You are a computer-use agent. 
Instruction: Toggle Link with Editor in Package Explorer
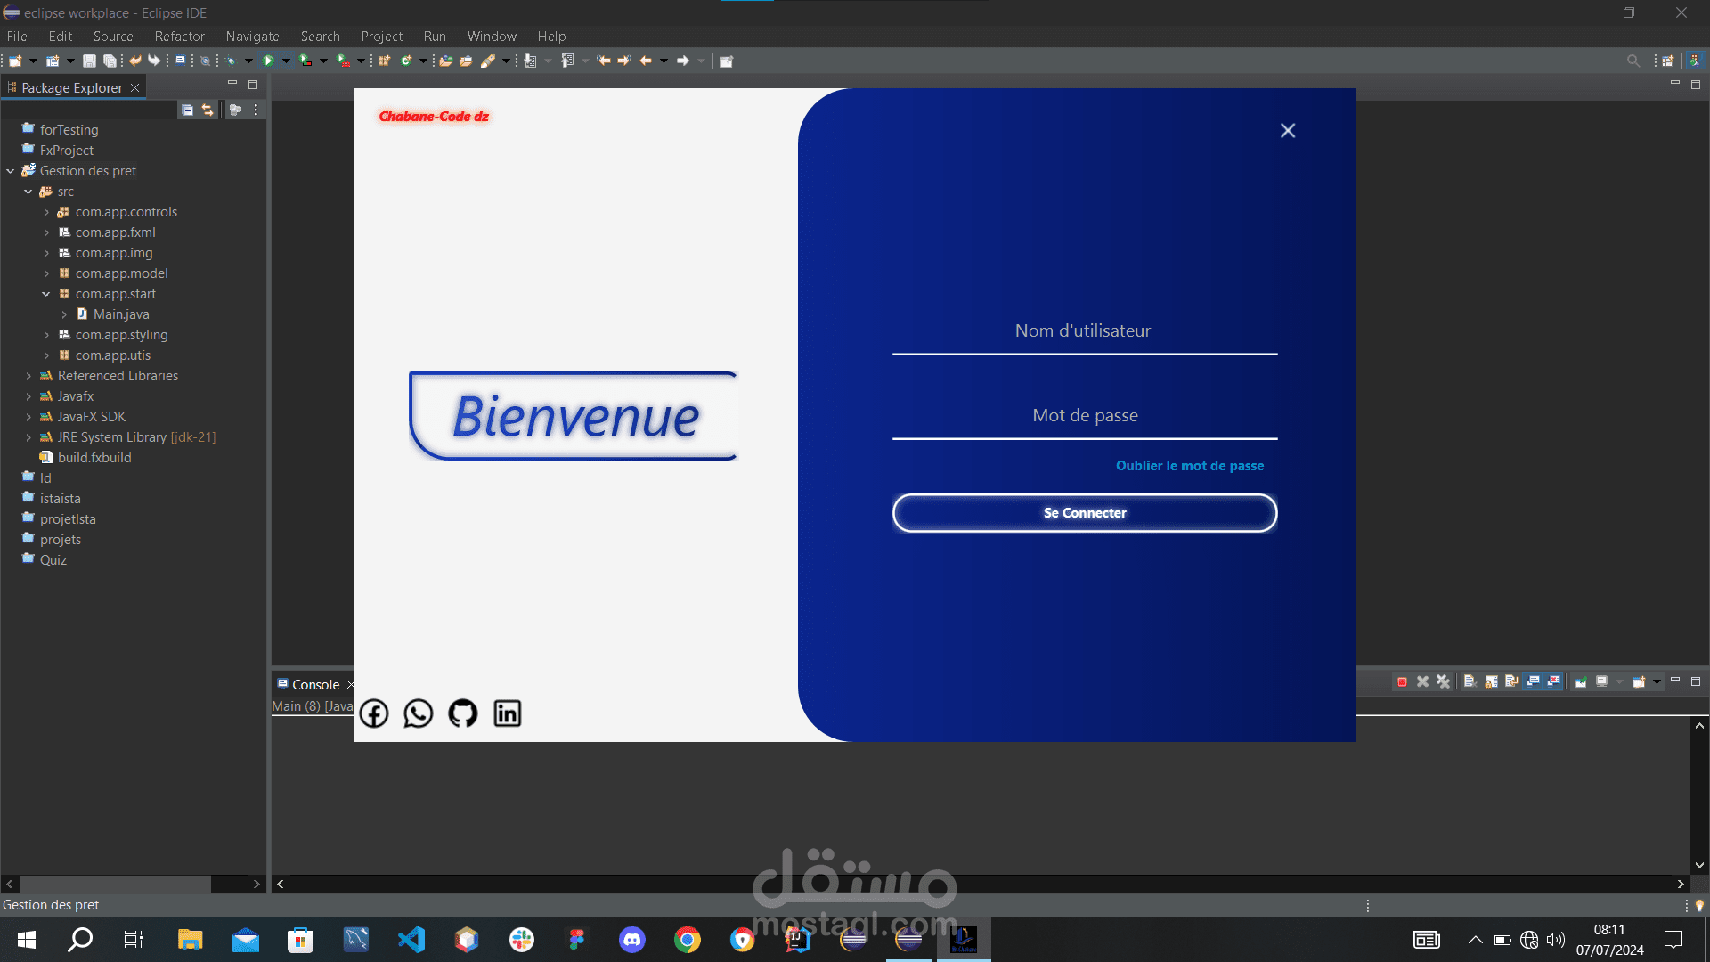(x=208, y=110)
